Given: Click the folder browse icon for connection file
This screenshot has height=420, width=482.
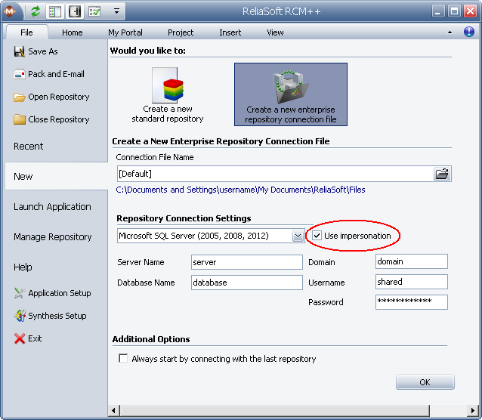Looking at the screenshot, I should tap(442, 174).
